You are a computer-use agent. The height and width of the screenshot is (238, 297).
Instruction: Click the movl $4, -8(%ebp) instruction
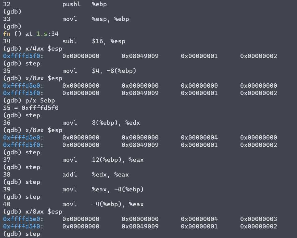point(99,71)
